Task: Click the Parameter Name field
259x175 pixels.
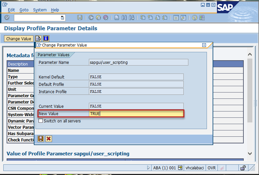Action: (138, 63)
